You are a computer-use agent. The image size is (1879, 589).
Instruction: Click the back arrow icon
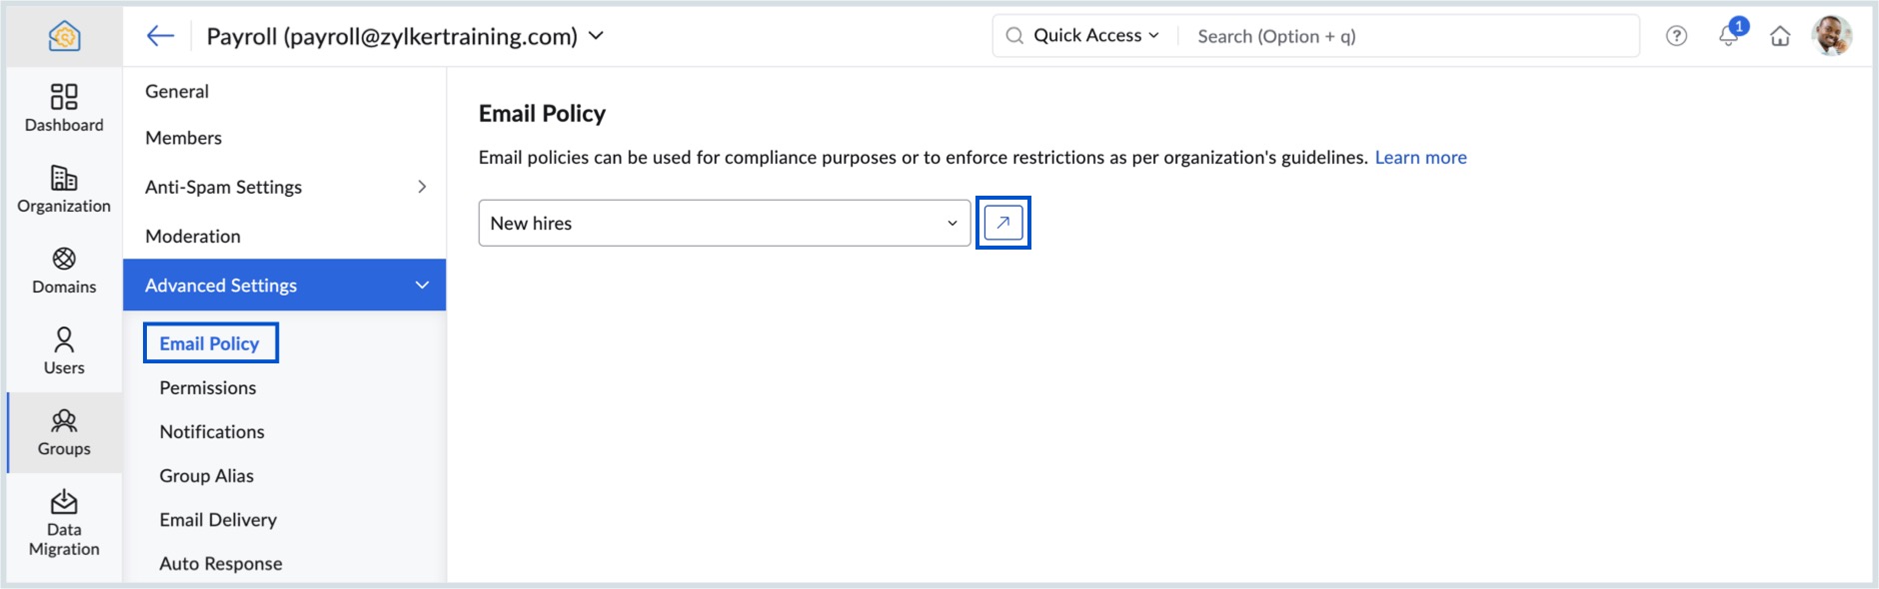tap(160, 36)
